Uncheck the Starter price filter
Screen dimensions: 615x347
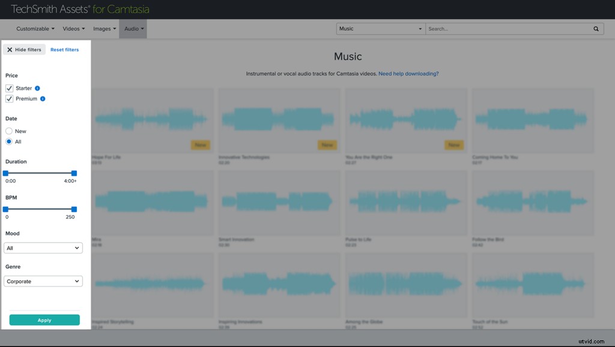(x=9, y=87)
